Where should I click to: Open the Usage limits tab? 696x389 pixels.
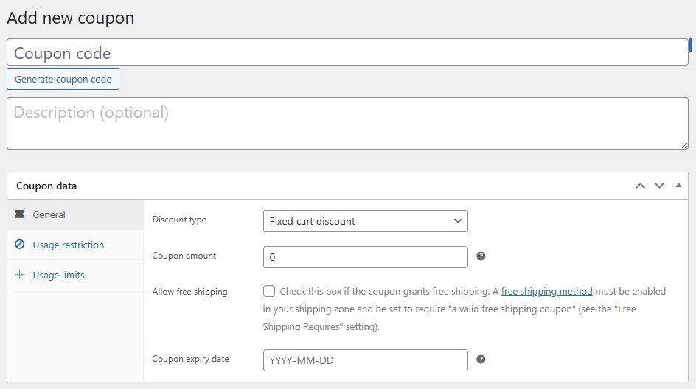click(x=58, y=276)
